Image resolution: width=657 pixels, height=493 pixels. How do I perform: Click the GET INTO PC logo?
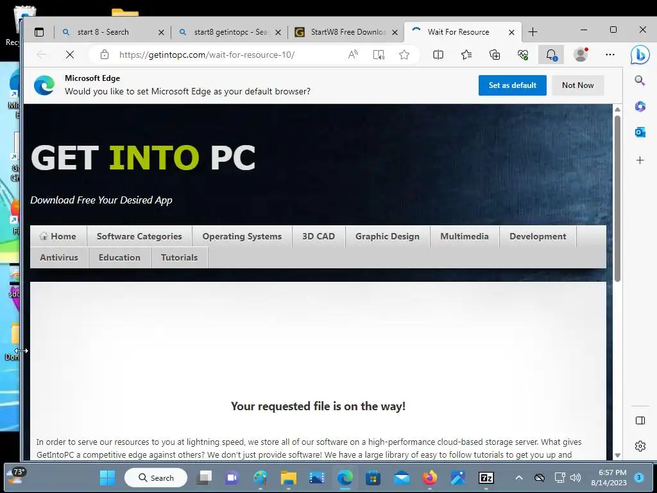143,158
